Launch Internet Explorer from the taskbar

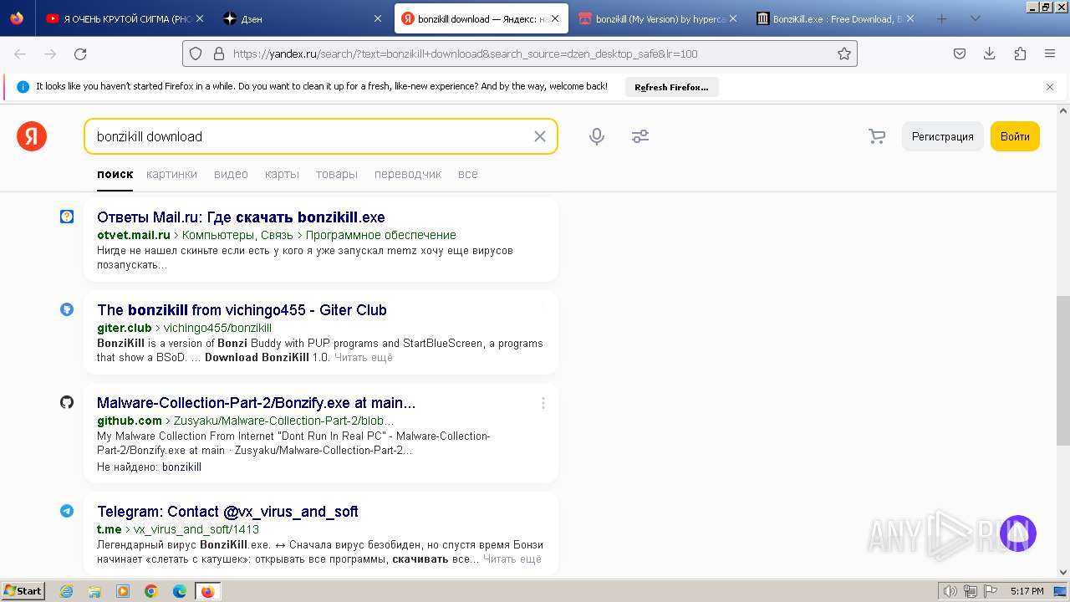click(x=67, y=591)
